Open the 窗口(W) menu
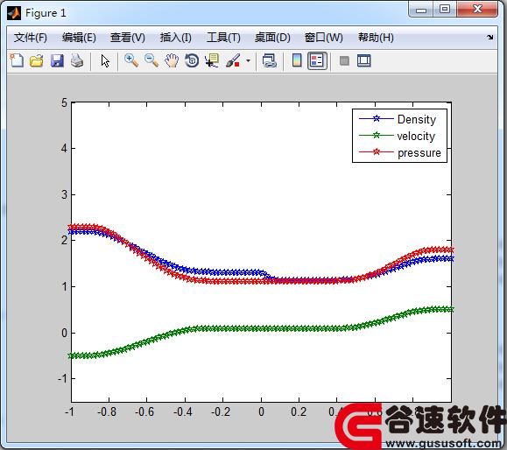The width and height of the screenshot is (507, 450). click(324, 38)
